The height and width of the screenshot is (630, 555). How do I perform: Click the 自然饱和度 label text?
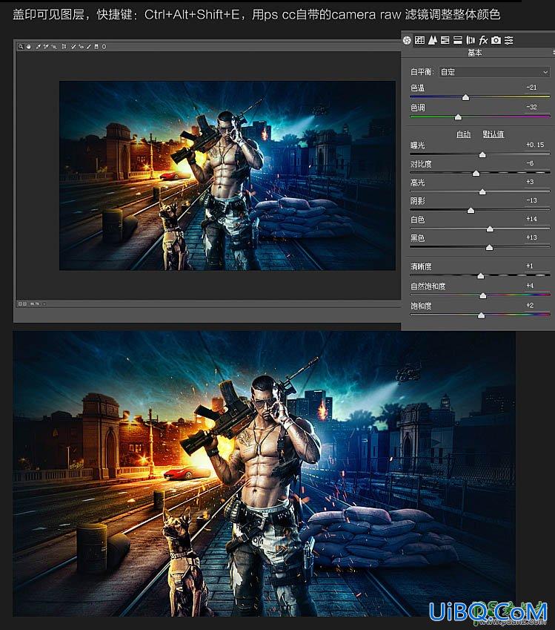(x=428, y=286)
